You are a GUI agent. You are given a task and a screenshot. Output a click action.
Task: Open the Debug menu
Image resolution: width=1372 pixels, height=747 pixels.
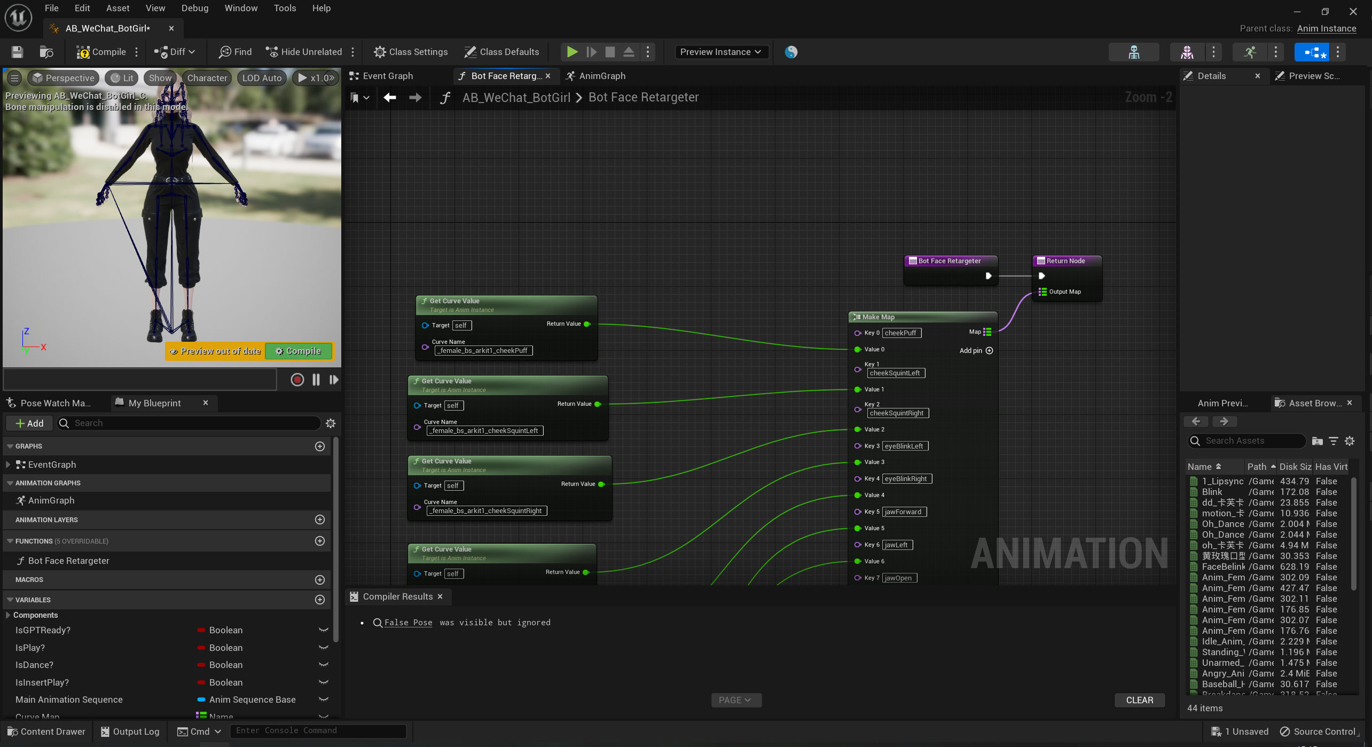pyautogui.click(x=194, y=8)
